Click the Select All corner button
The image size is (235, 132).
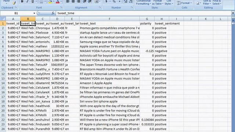(x=3, y=19)
